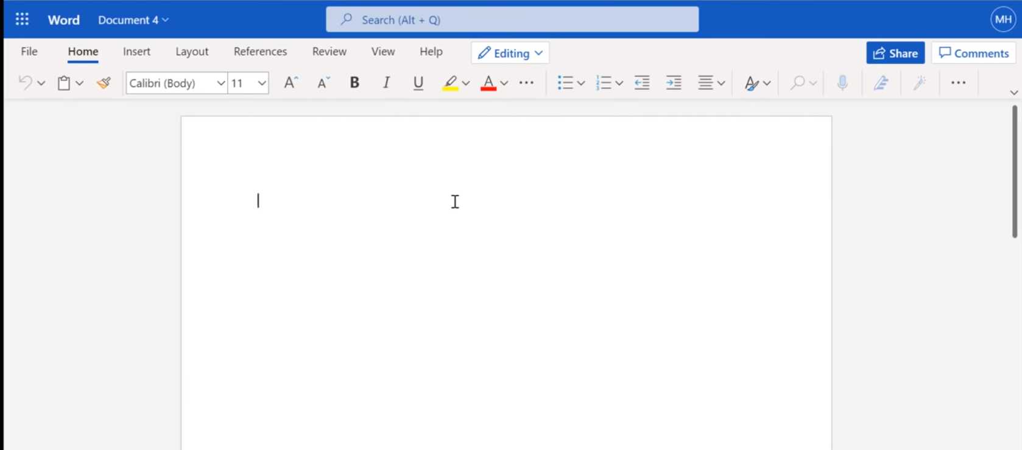Open more ribbon options at far right
The width and height of the screenshot is (1022, 450).
click(x=958, y=83)
